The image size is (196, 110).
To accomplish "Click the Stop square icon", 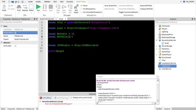I will 51,7.
